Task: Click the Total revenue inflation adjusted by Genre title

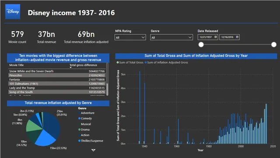Action: pyautogui.click(x=58, y=103)
